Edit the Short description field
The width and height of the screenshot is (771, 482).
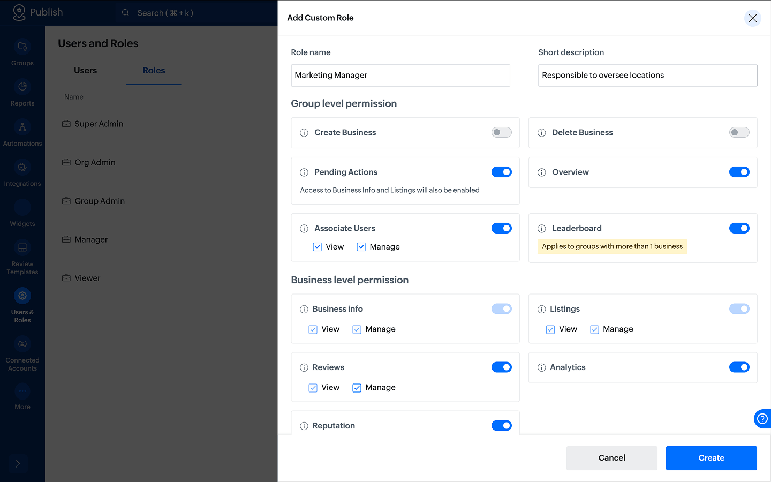coord(648,76)
